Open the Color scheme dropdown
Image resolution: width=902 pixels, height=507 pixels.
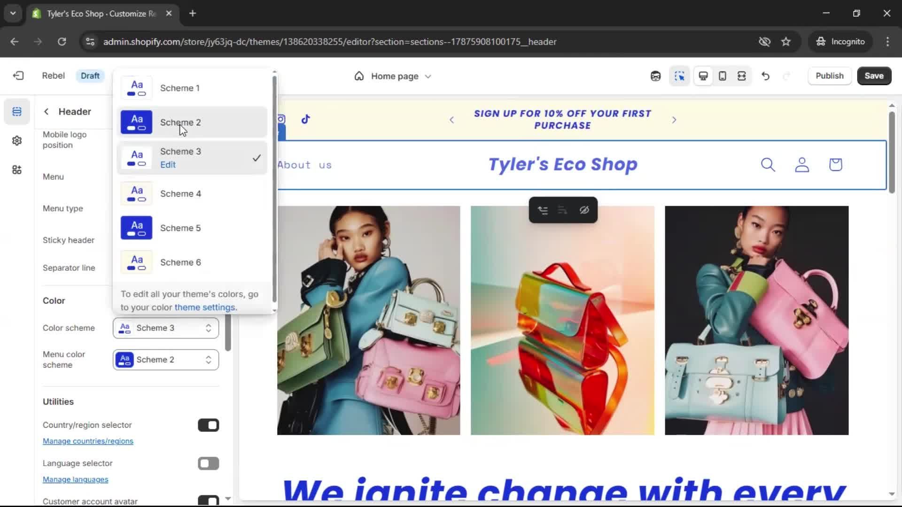(x=165, y=328)
